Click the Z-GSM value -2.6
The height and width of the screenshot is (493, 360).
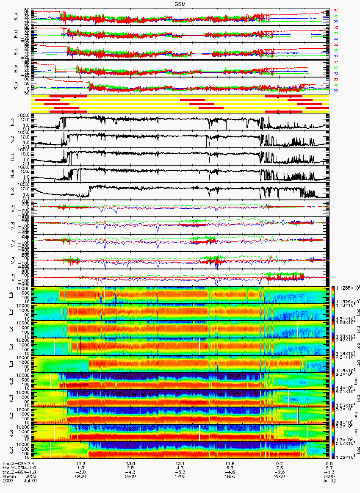coord(279,473)
